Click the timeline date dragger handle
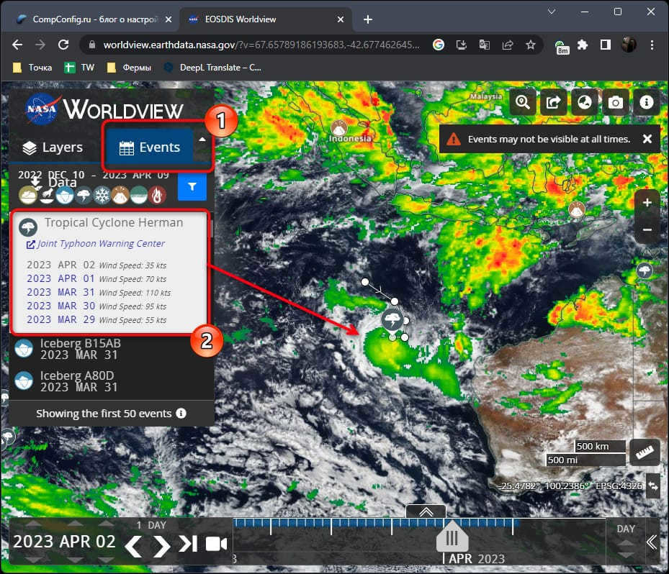This screenshot has width=669, height=574. click(452, 537)
